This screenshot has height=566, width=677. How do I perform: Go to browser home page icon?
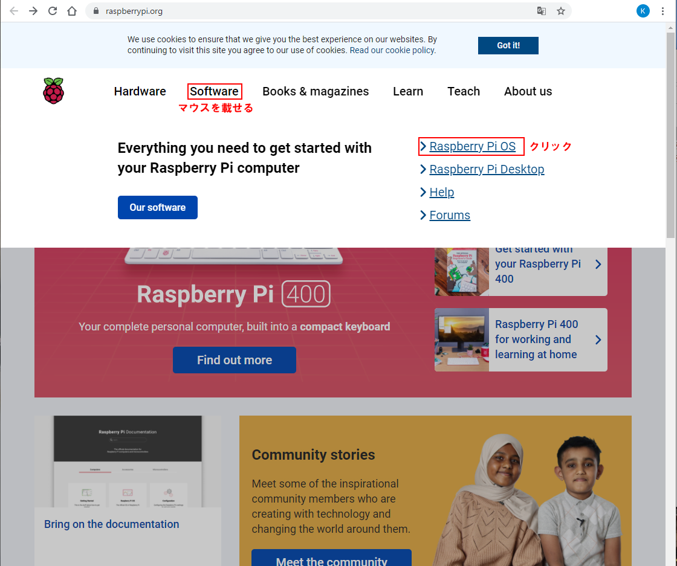[72, 11]
